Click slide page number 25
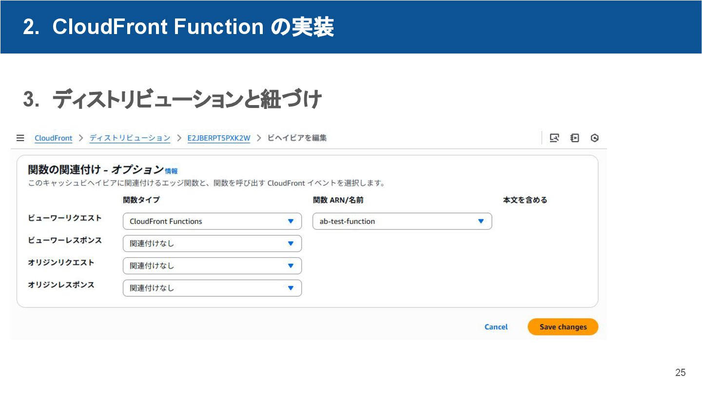This screenshot has width=702, height=394. [680, 373]
